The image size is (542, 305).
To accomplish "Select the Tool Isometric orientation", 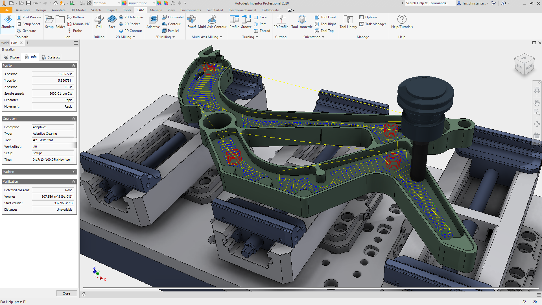I will (x=302, y=23).
